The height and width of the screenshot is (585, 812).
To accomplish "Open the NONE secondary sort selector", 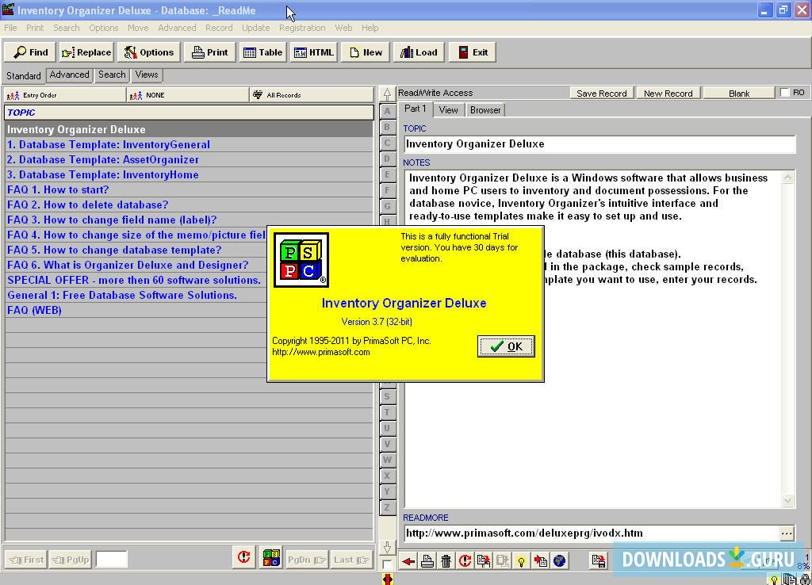I will tap(187, 95).
